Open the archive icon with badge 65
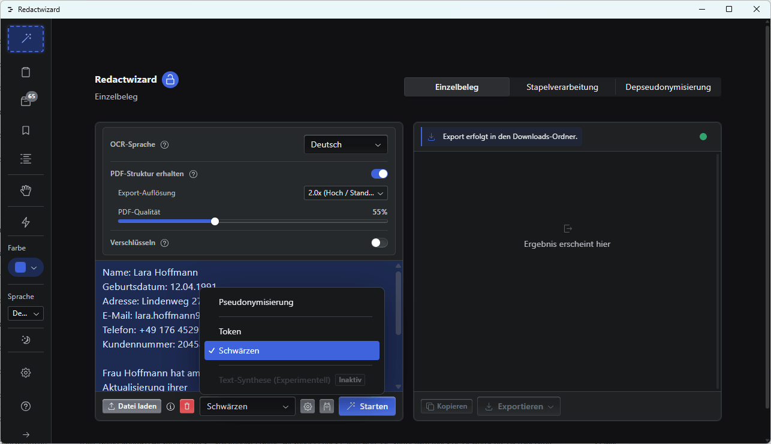771x444 pixels. coord(26,101)
